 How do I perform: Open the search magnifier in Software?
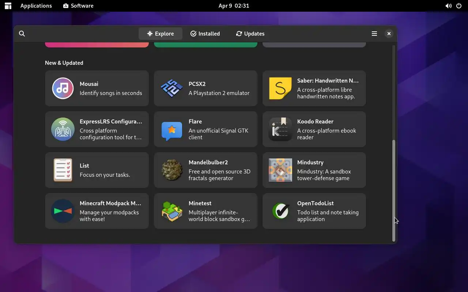[x=22, y=34]
